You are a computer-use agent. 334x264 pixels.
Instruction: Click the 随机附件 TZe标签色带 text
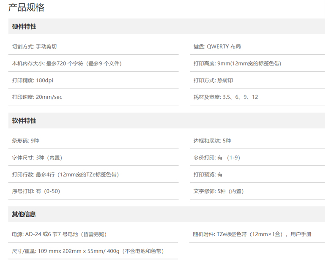pos(252,234)
